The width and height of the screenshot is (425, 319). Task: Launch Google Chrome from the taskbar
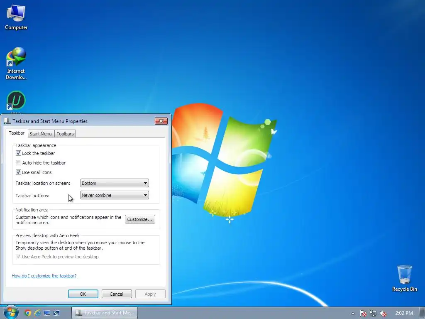[28, 313]
